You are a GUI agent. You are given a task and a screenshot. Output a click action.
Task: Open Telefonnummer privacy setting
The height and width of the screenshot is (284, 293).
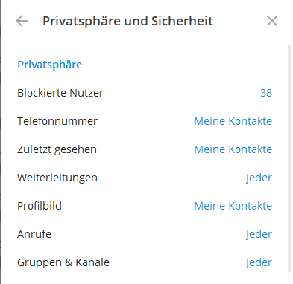click(145, 121)
